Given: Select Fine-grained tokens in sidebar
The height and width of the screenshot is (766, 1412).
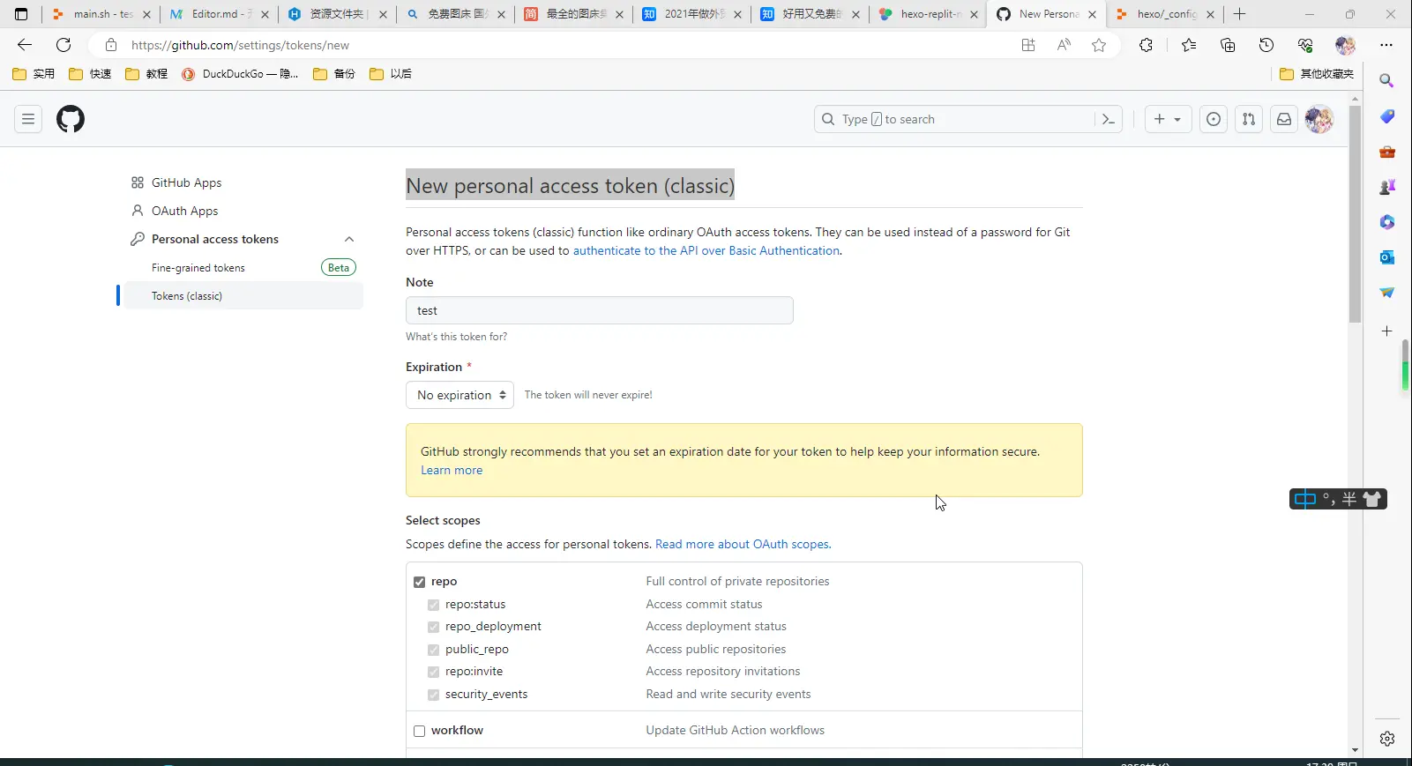Looking at the screenshot, I should tap(198, 268).
